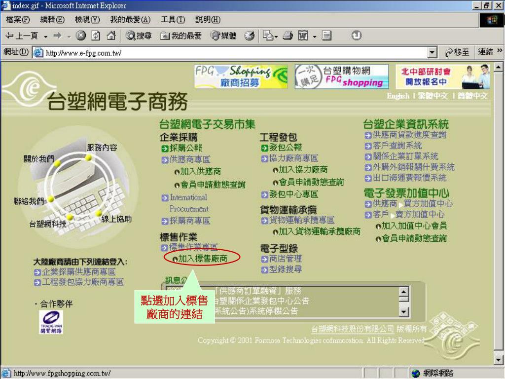505x379 pixels.
Task: Click the 搜尋 search toolbar button
Action: (x=139, y=36)
